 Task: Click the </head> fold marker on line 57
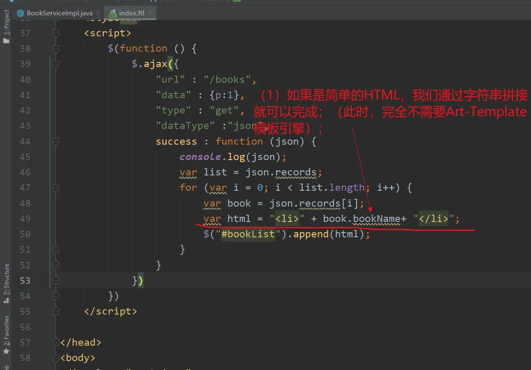56,342
